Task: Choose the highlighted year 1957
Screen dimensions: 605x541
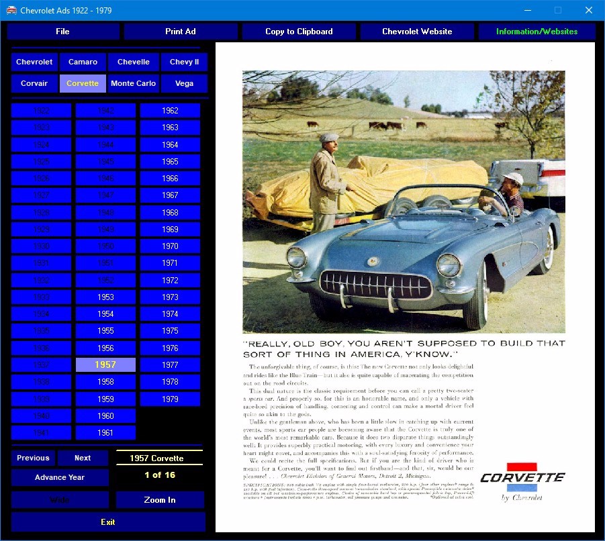Action: point(105,364)
